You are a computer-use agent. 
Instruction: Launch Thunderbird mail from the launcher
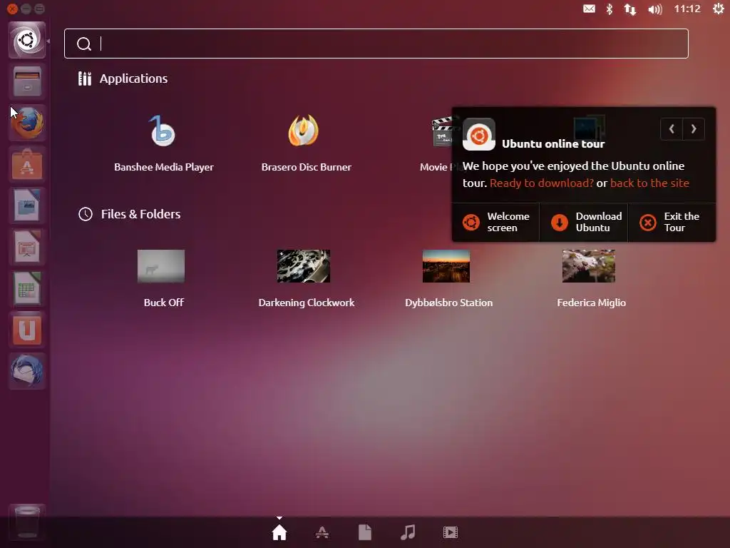[x=27, y=371]
